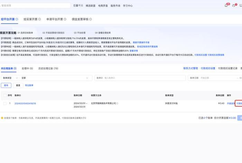Viewport: 242px width, 163px height.
Task: Open 学习中心 in top navigation
Action: [x=128, y=6]
